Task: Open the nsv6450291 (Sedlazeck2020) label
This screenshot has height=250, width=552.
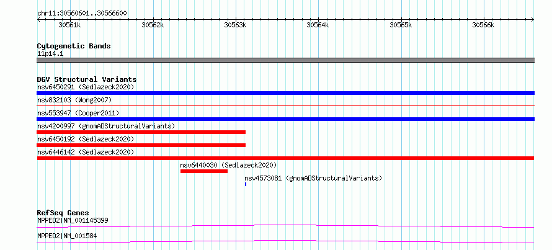Action: pyautogui.click(x=86, y=87)
